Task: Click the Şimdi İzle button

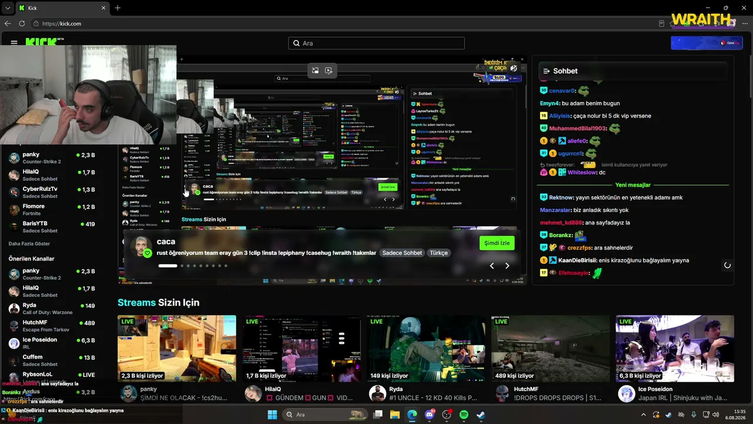Action: coord(497,243)
